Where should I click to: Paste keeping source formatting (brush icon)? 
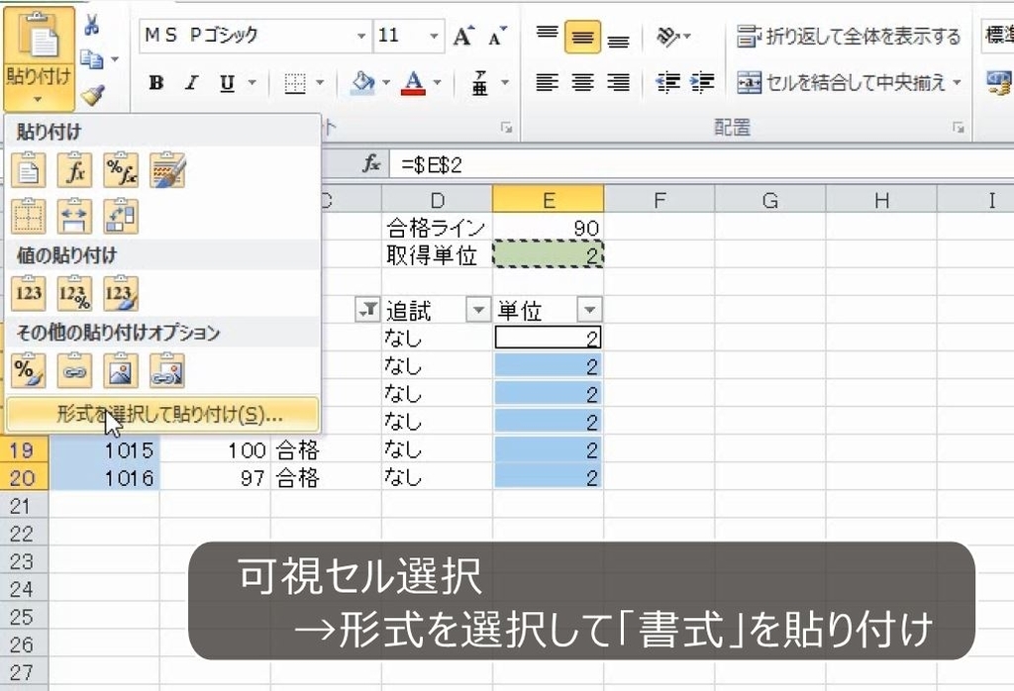click(x=167, y=168)
